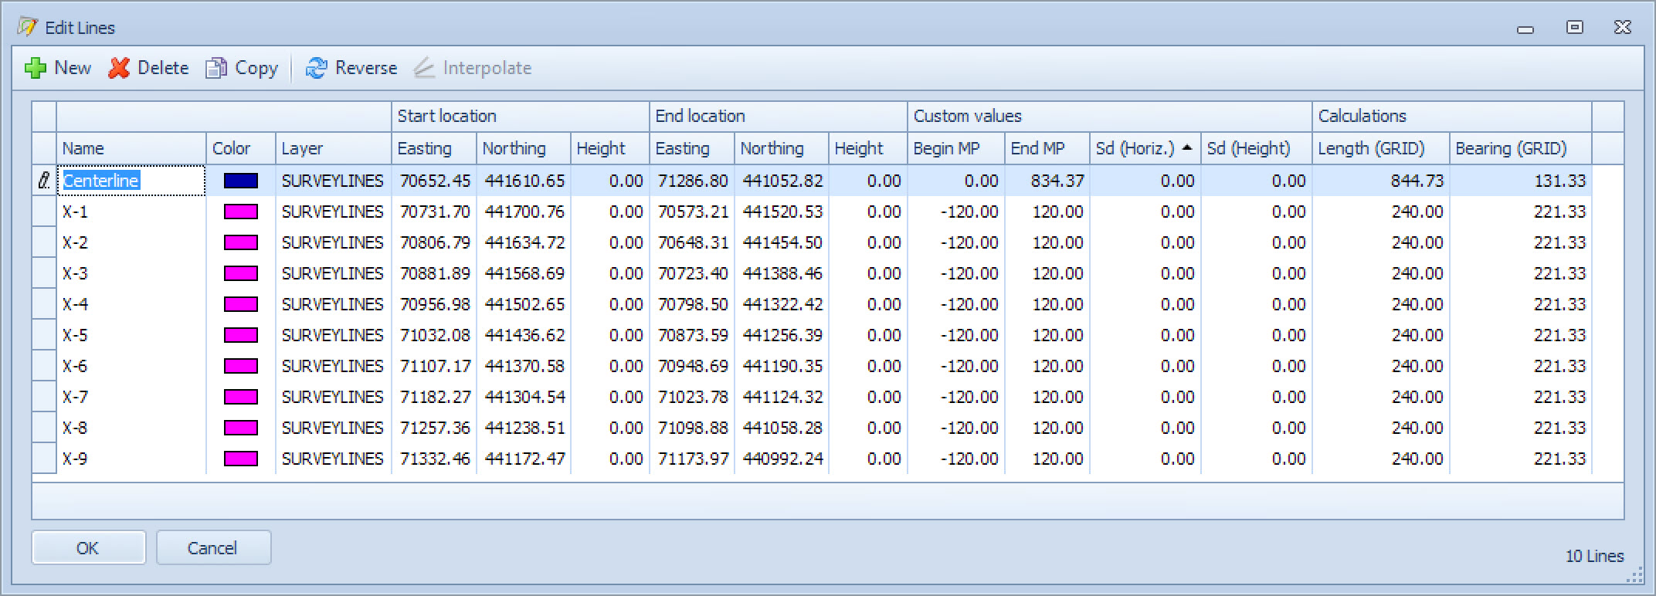Click the Interpolate toolbar icon

(x=424, y=69)
